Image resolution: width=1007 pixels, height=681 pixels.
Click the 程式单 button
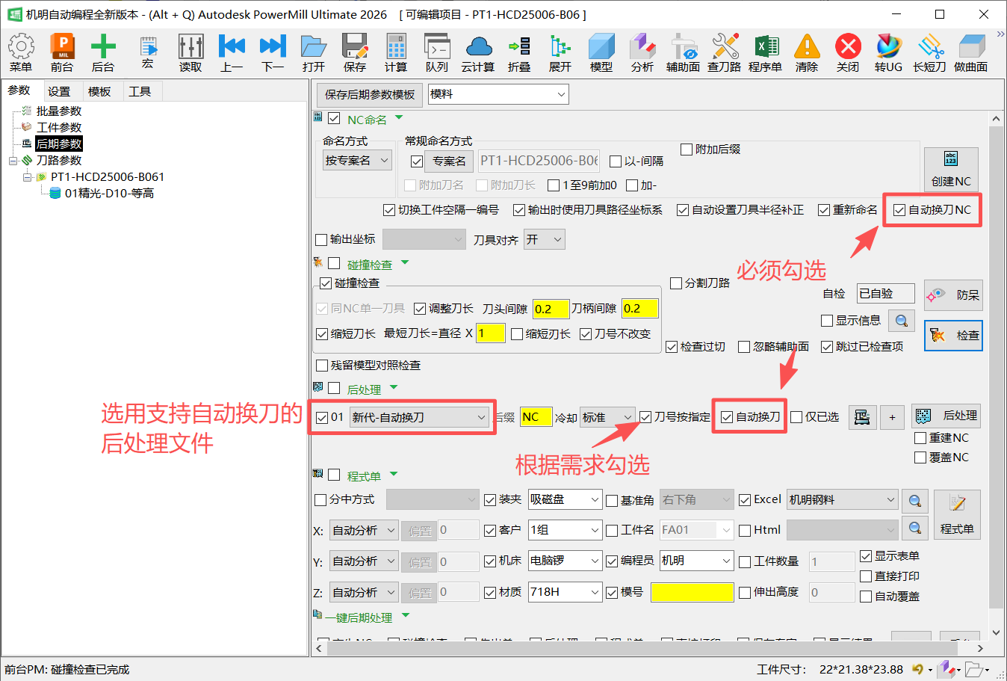[957, 514]
